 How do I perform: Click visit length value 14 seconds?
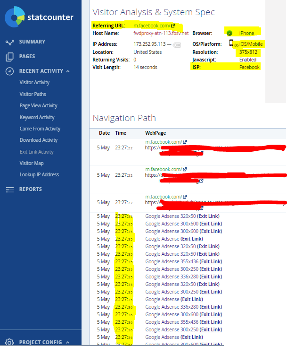145,67
